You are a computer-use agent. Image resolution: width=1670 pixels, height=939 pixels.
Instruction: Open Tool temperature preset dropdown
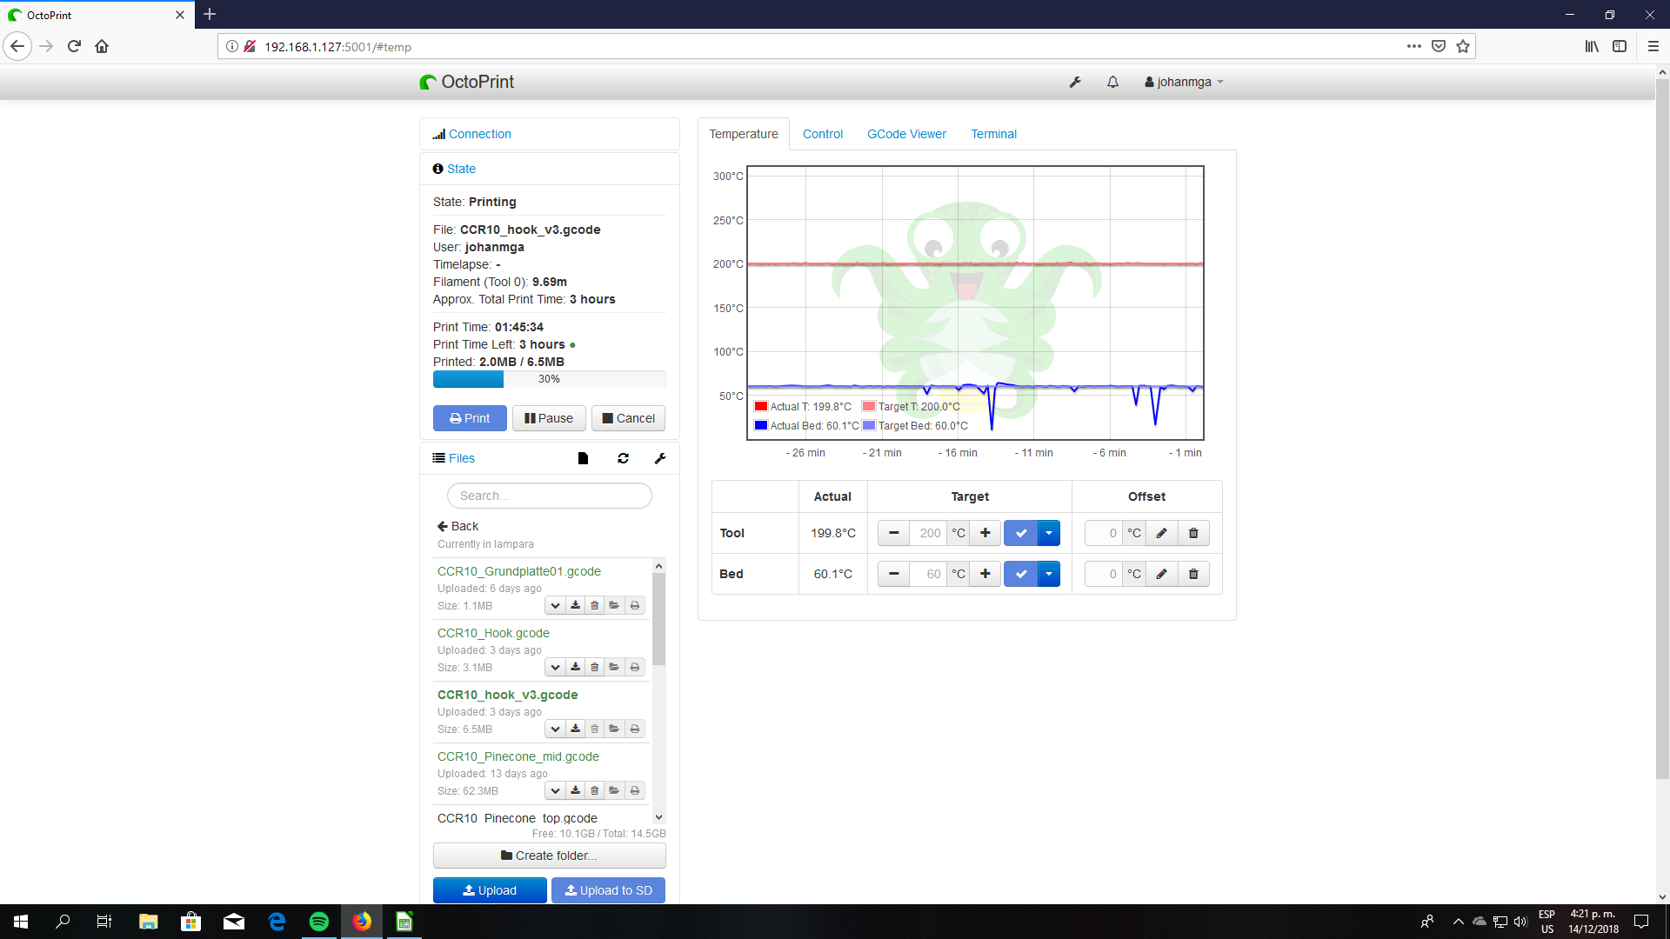[x=1049, y=533]
